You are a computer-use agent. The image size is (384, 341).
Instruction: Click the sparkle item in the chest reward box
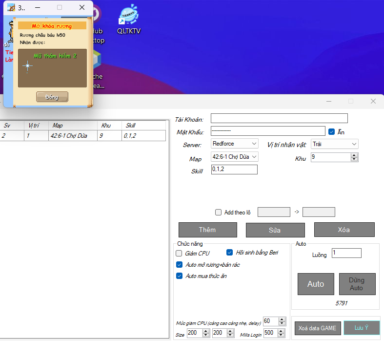click(x=27, y=66)
